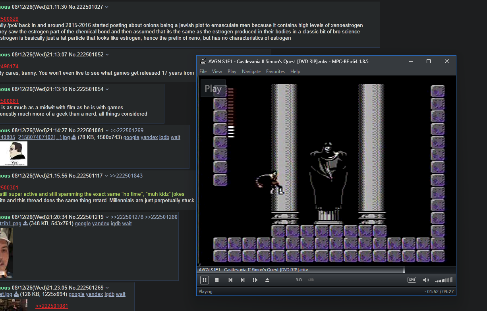Open post menu arrow for No.222501219
Image resolution: width=487 pixels, height=311 pixels.
[107, 217]
